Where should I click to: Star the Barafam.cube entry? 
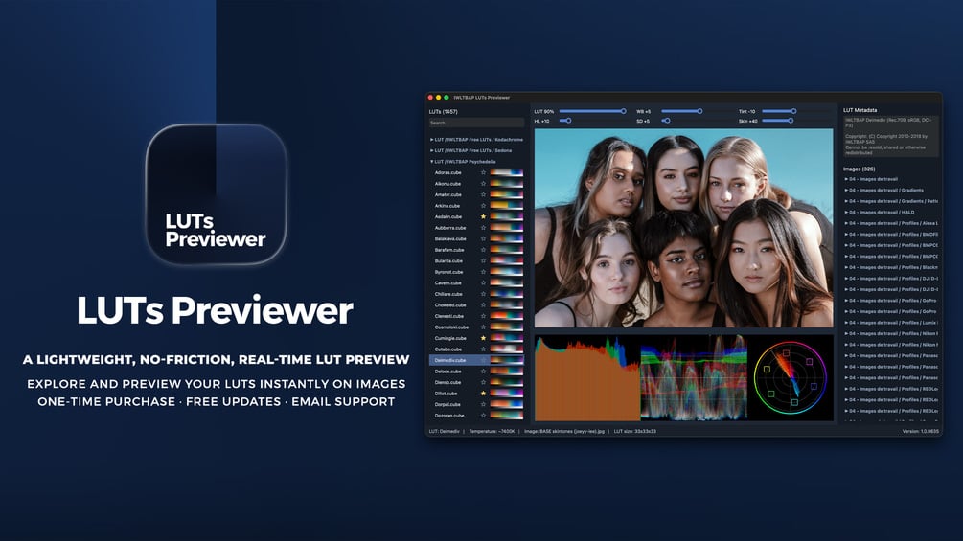483,250
